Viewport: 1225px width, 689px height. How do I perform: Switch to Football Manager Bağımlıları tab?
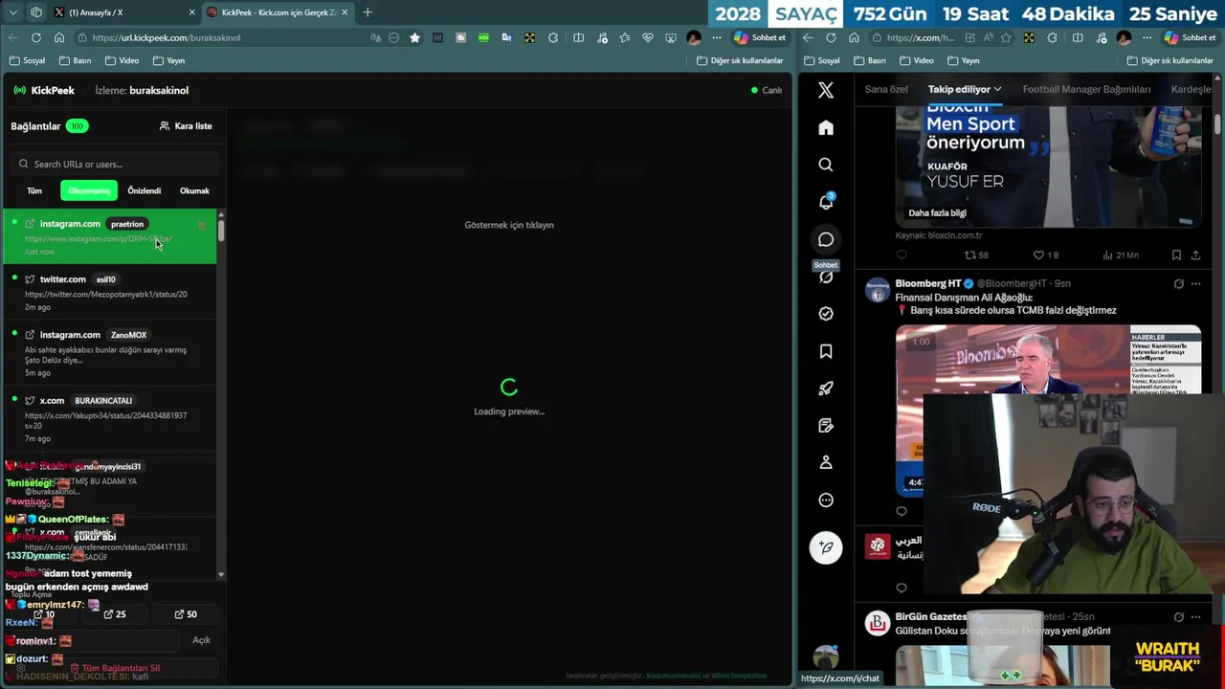[x=1086, y=89]
